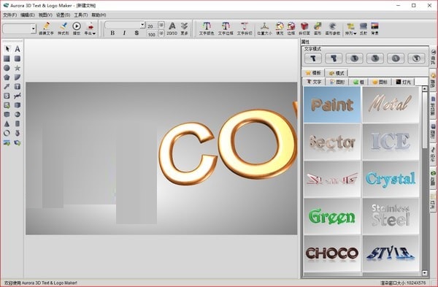The width and height of the screenshot is (438, 287).
Task: Open the text color tool icon
Action: [207, 28]
